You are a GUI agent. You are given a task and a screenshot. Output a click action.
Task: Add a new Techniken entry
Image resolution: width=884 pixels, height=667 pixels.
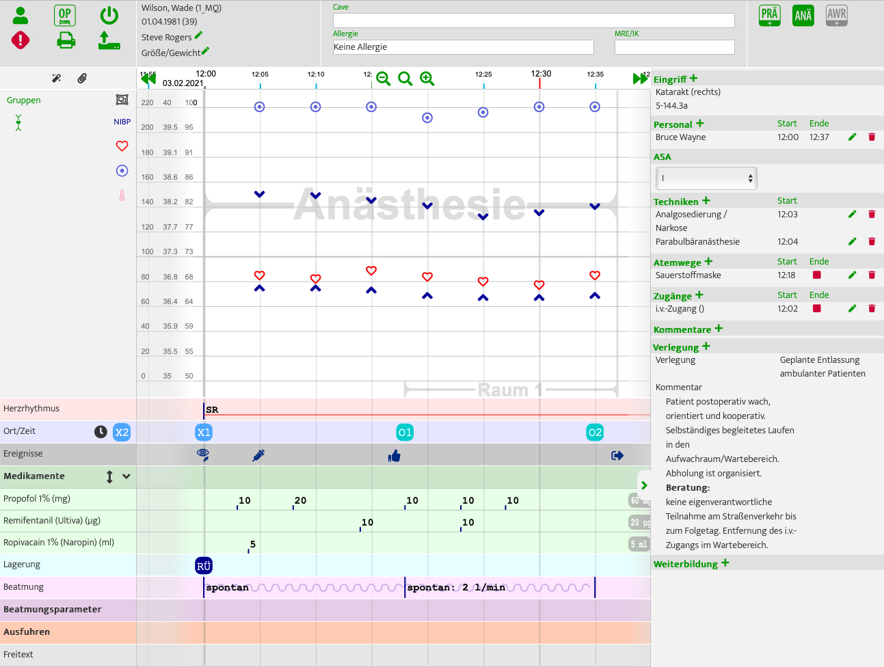[x=706, y=201]
